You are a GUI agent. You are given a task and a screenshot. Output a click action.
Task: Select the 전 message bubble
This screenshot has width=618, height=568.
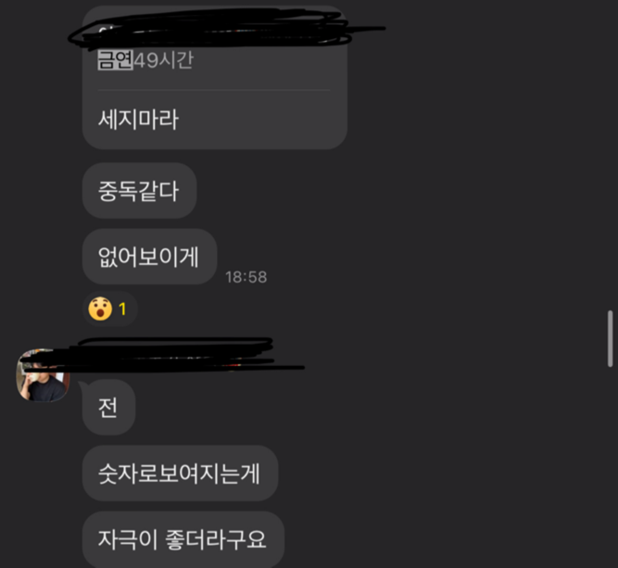click(108, 407)
